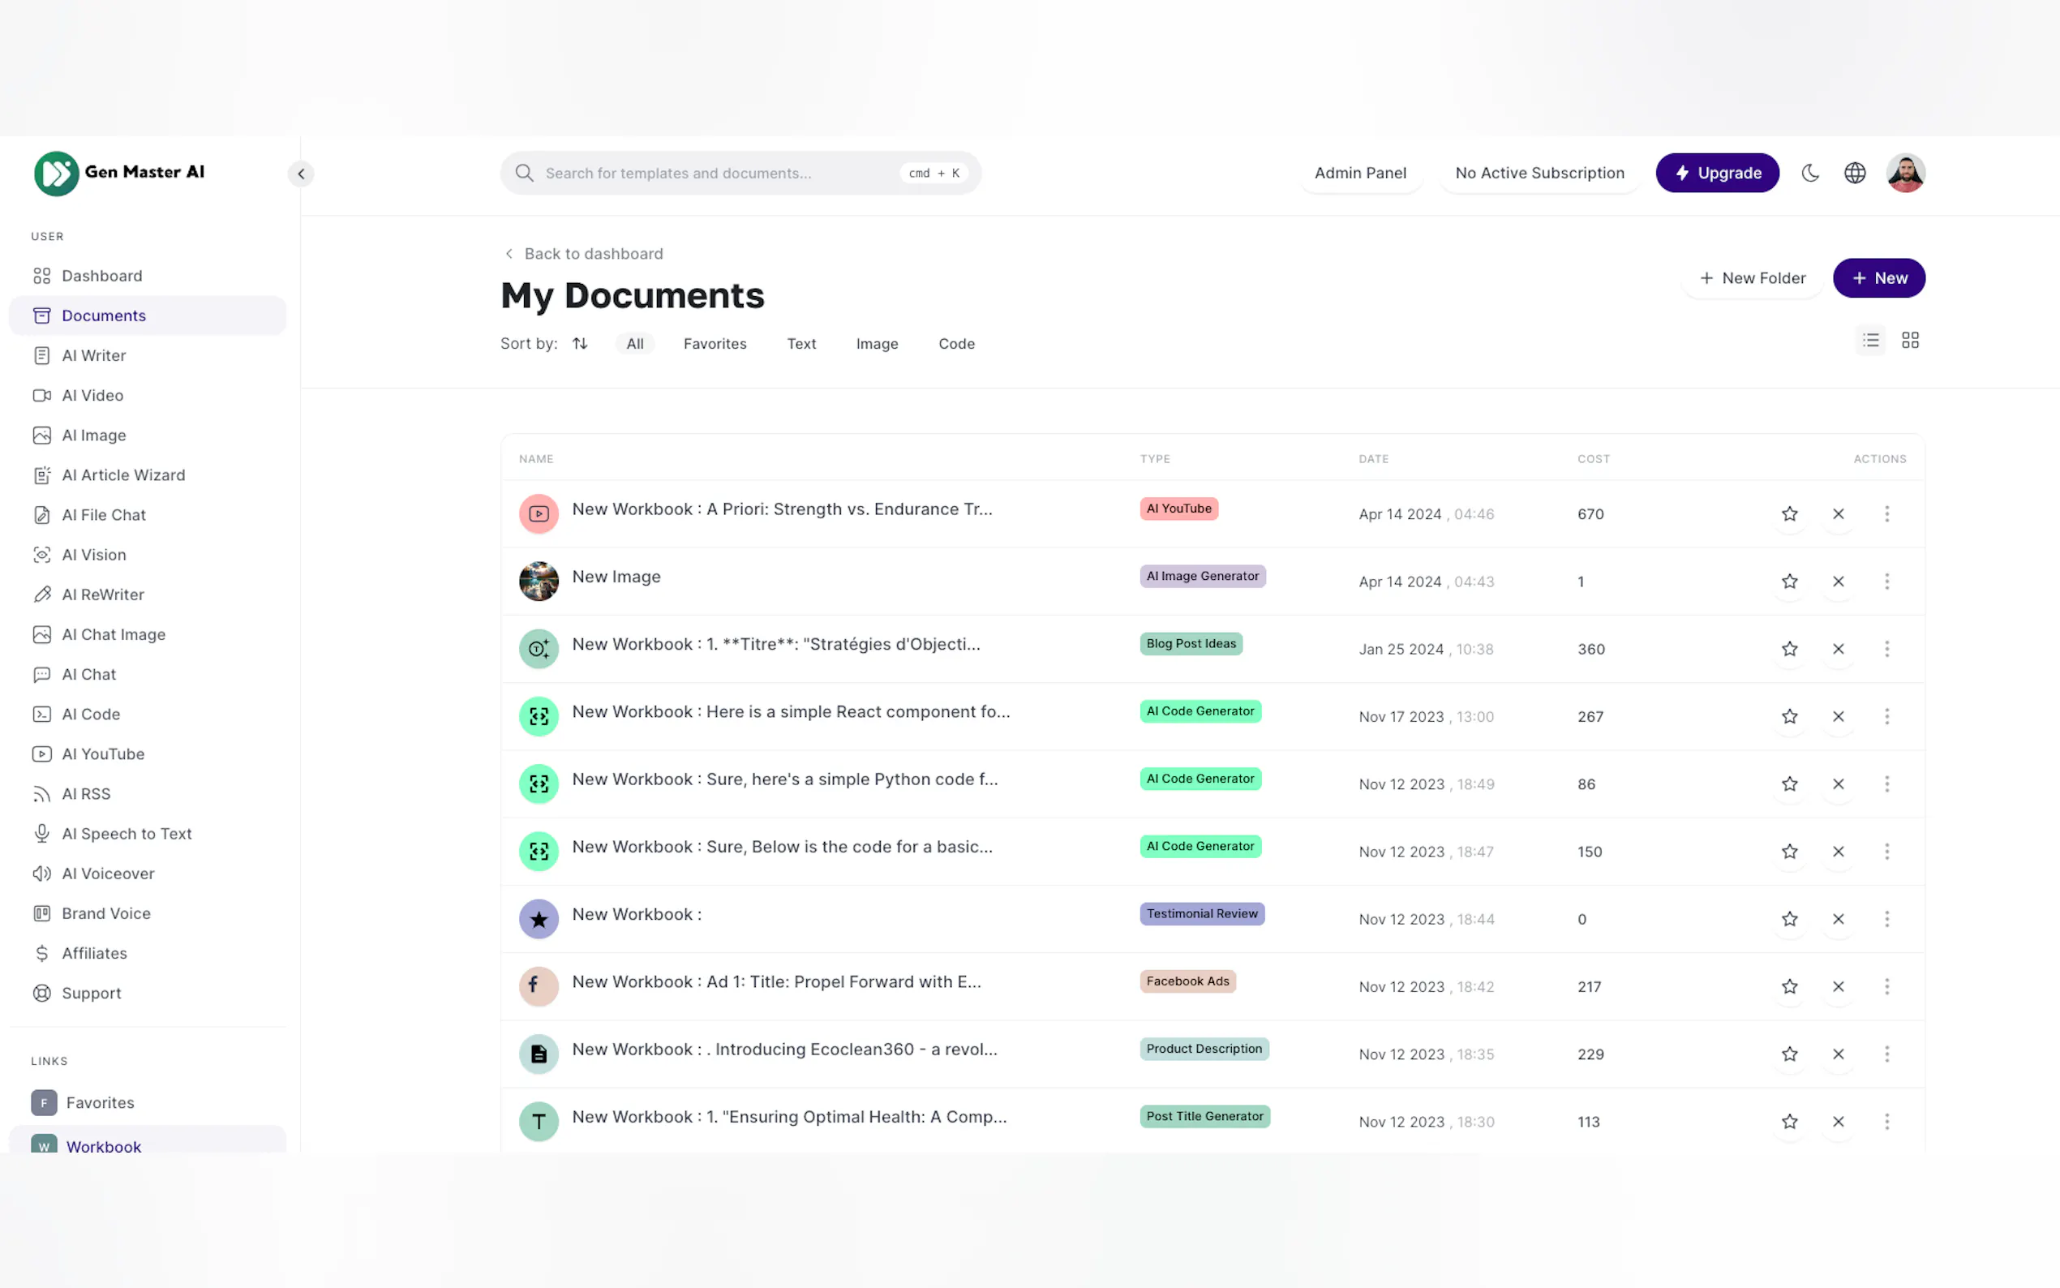The height and width of the screenshot is (1288, 2060).
Task: Open AI Speech to Text
Action: coord(127,833)
